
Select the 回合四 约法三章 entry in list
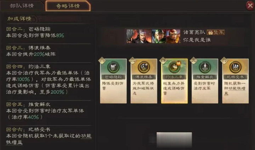[x=49, y=79]
